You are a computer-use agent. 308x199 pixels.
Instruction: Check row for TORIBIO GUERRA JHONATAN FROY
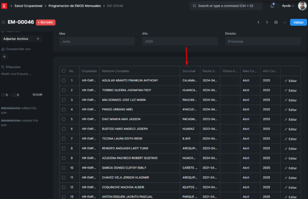point(64,90)
